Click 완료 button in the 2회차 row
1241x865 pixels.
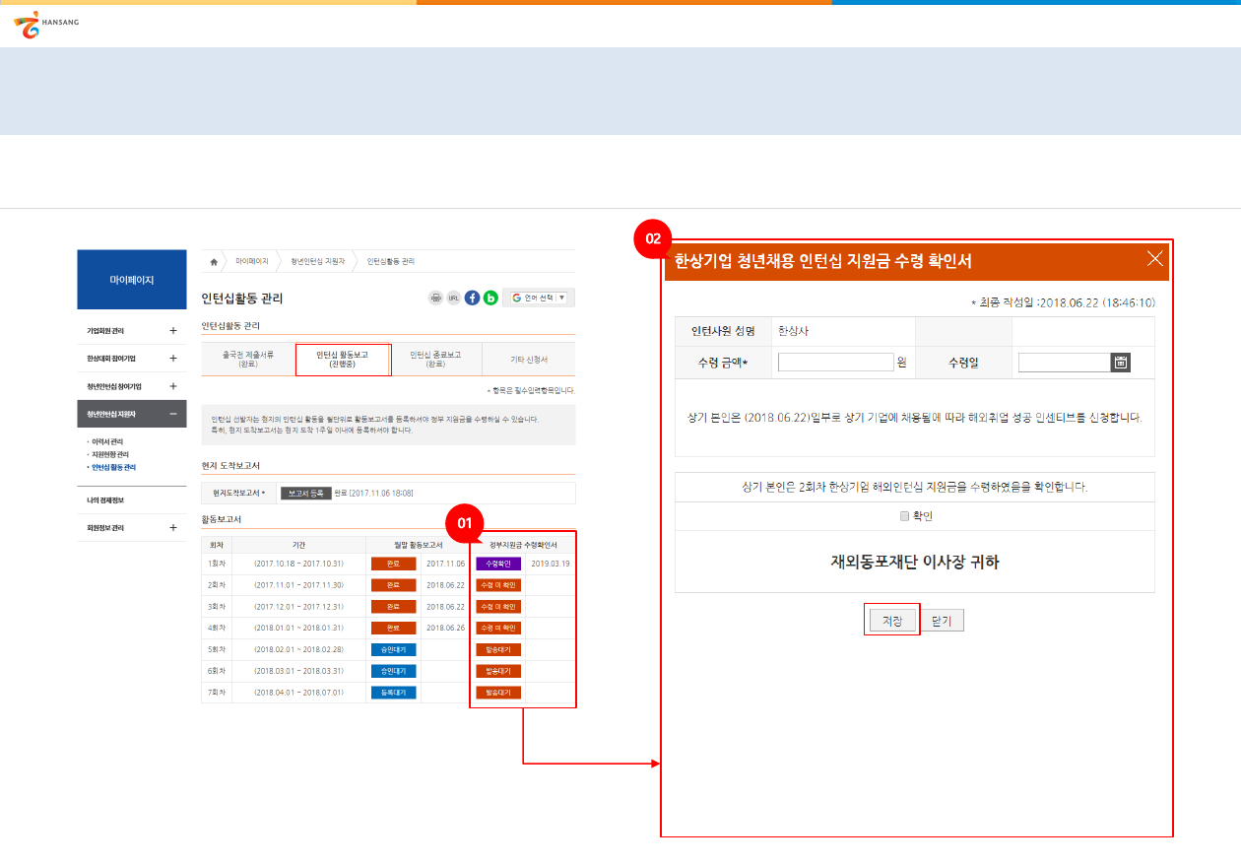[394, 585]
